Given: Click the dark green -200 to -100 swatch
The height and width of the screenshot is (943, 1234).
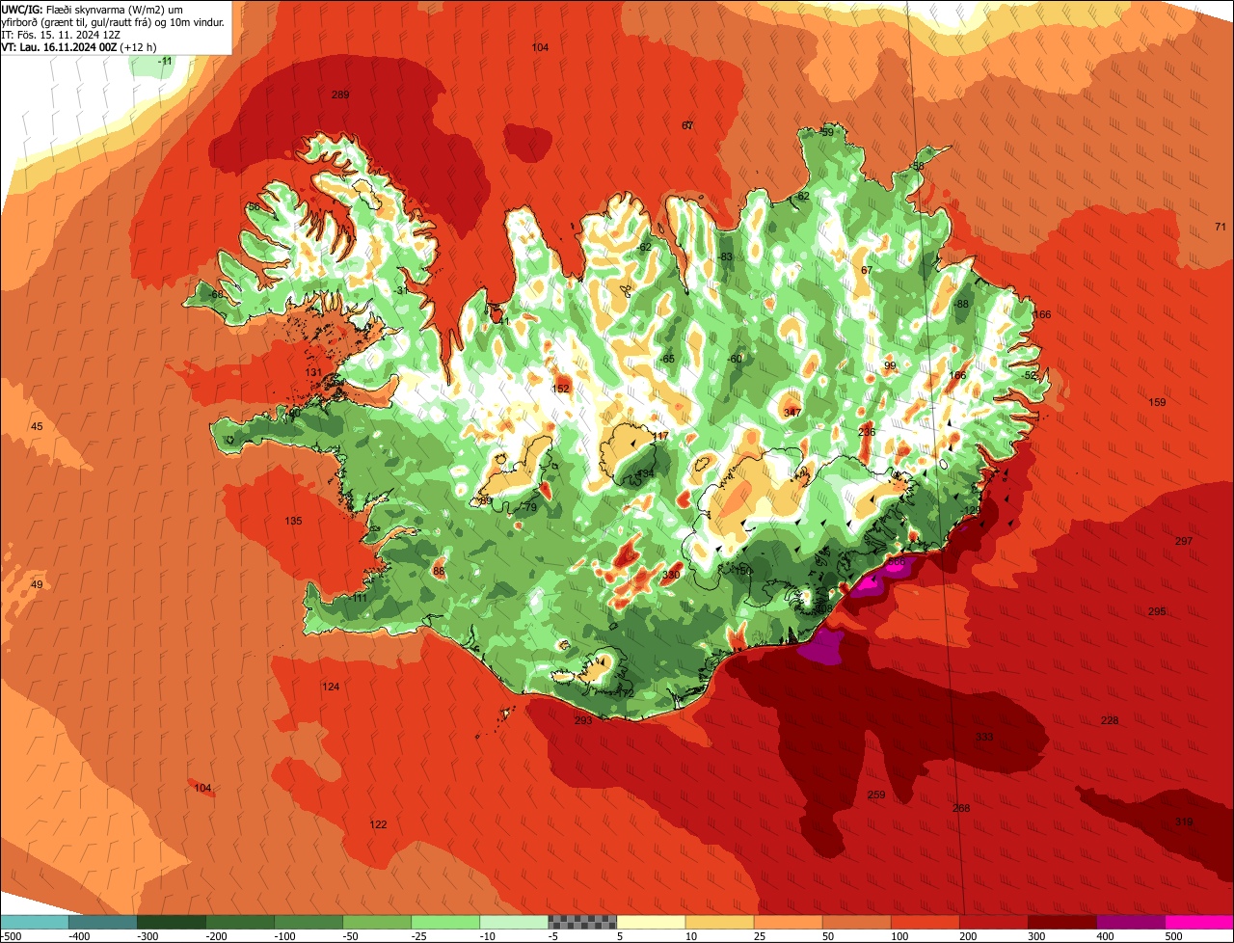Looking at the screenshot, I should coord(240,922).
